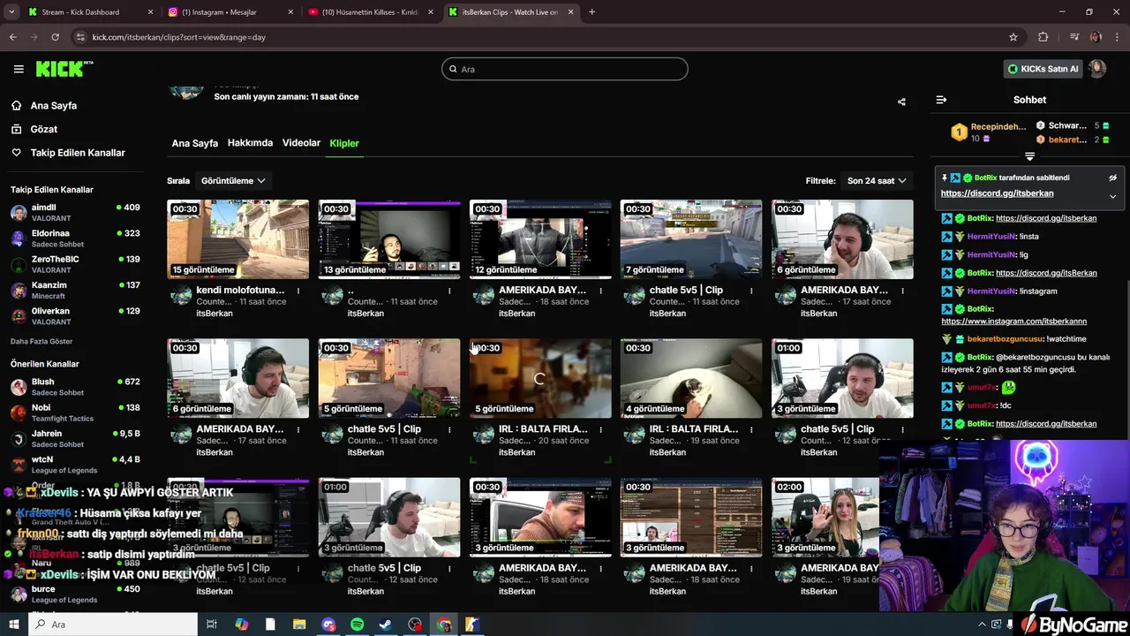Open three-dot menu for the '..' clip
This screenshot has height=636, width=1130.
(449, 291)
